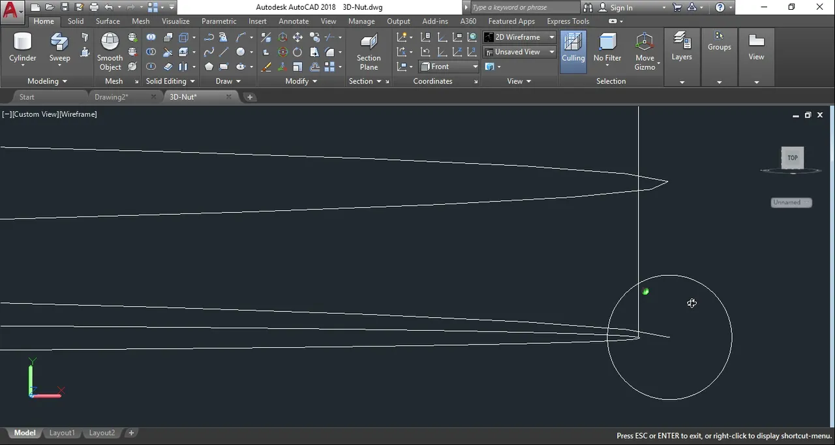Screen dimensions: 835x445
Task: Close the 3D-Nut* document tab
Action: (x=228, y=97)
